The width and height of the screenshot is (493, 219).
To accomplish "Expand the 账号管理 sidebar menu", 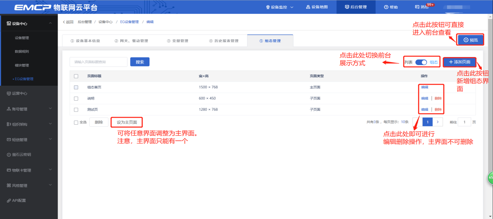I will pyautogui.click(x=50, y=109).
